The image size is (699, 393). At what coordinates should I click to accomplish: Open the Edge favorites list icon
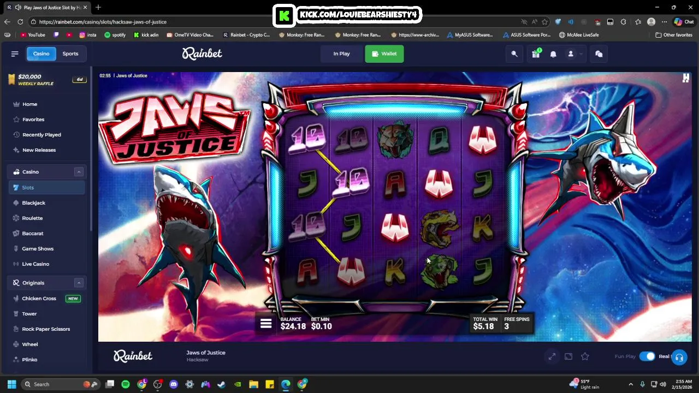[638, 22]
